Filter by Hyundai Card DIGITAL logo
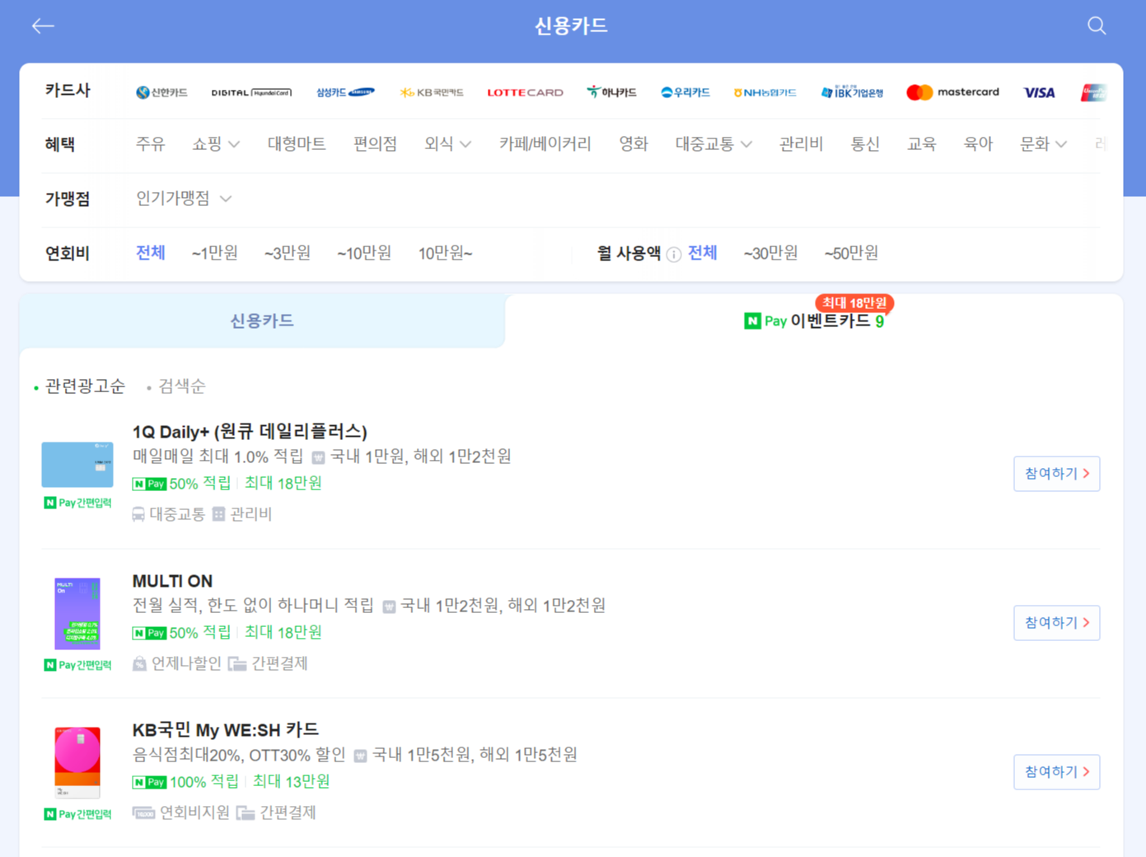 click(251, 92)
